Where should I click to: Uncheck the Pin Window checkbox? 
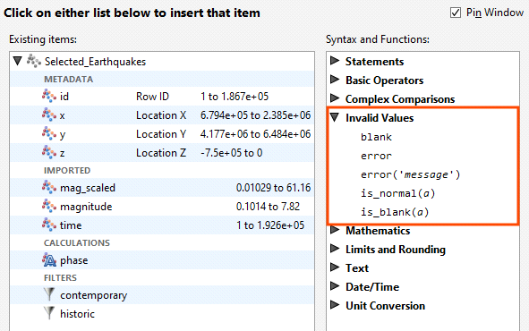[x=456, y=13]
